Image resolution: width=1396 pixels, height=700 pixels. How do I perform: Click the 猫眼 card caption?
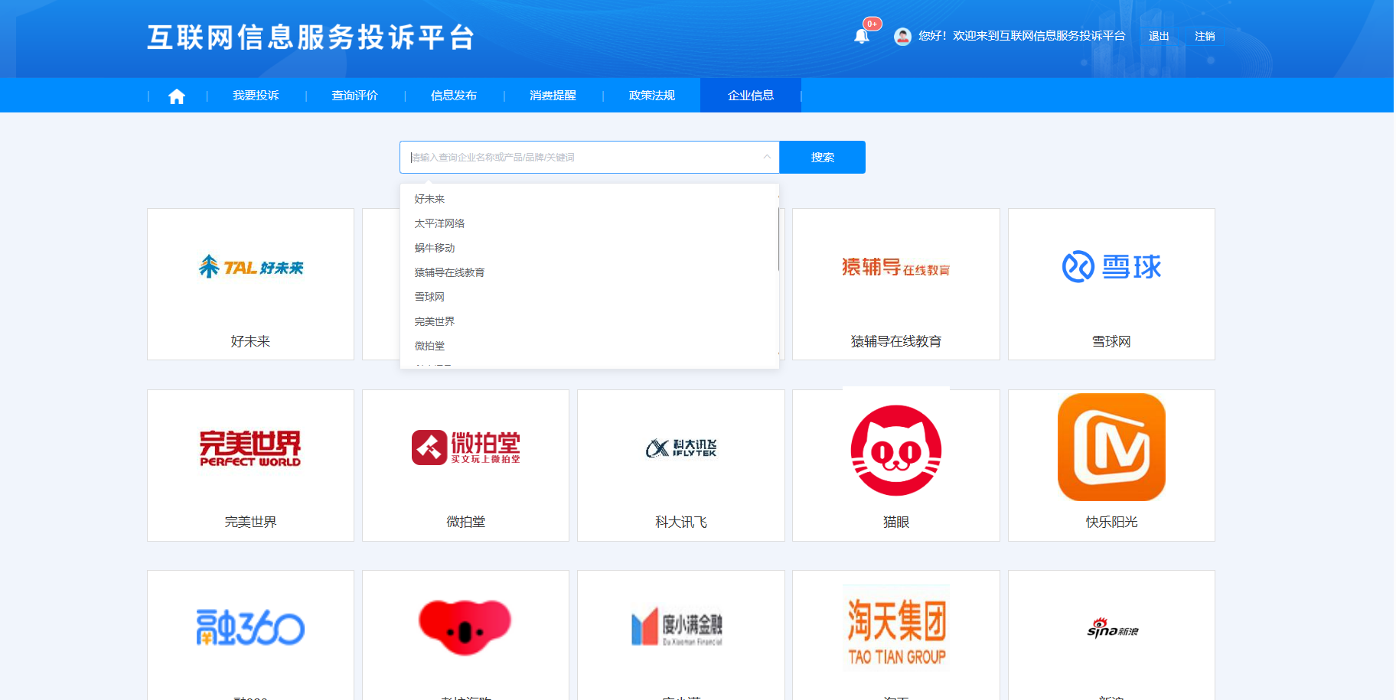[x=896, y=522]
